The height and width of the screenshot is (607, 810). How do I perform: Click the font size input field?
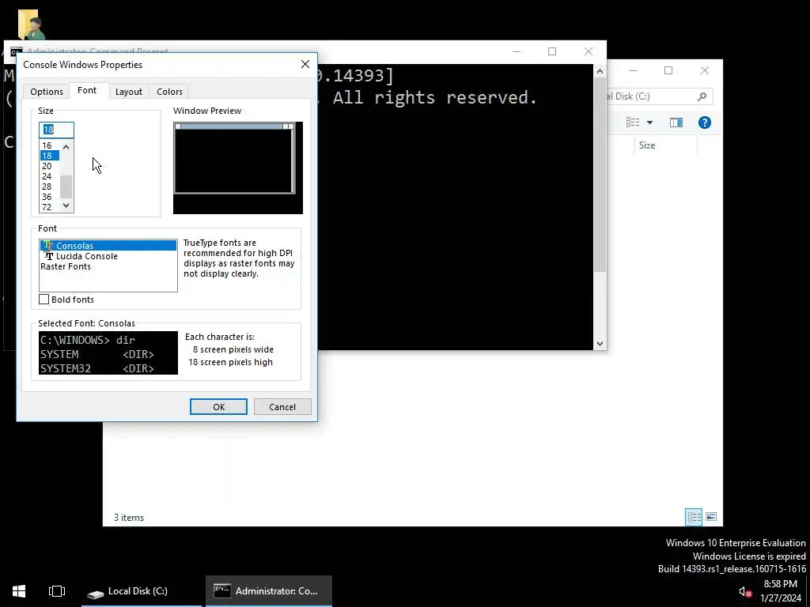56,130
